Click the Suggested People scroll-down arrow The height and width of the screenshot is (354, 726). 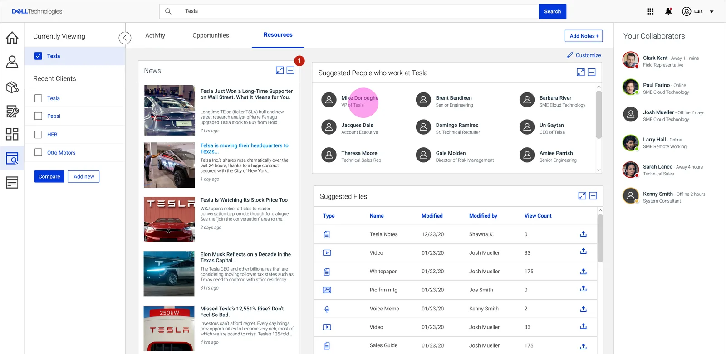[x=599, y=170]
